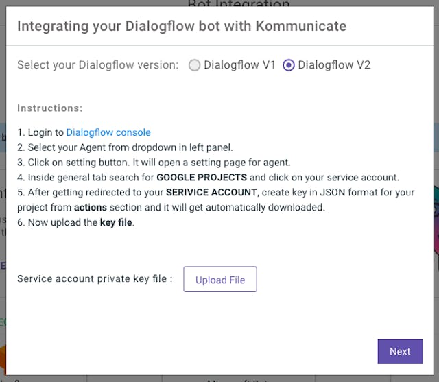Click the bold 'actions' word in step five
The height and width of the screenshot is (382, 439).
(91, 207)
